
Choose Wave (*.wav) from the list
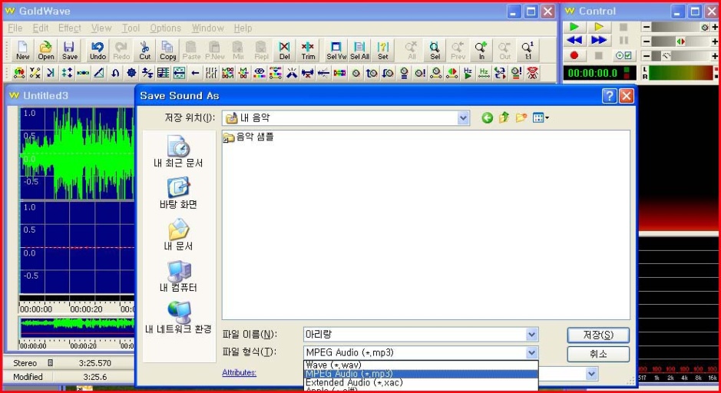421,365
